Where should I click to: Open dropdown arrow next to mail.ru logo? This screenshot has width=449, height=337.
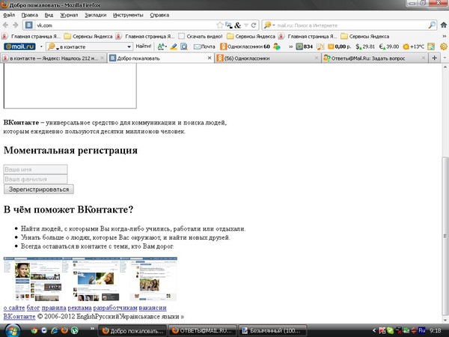(41, 46)
